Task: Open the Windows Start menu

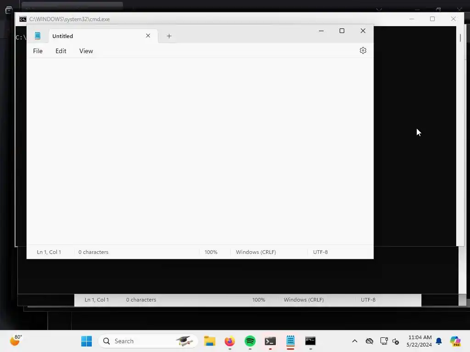Action: [x=86, y=341]
